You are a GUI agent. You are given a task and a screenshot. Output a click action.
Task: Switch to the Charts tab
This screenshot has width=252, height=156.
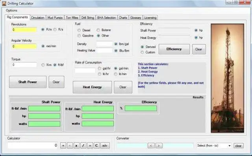123,18
